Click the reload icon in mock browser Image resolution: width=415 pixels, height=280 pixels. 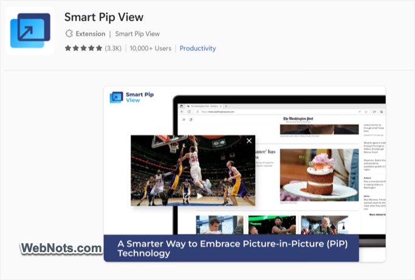[x=189, y=112]
